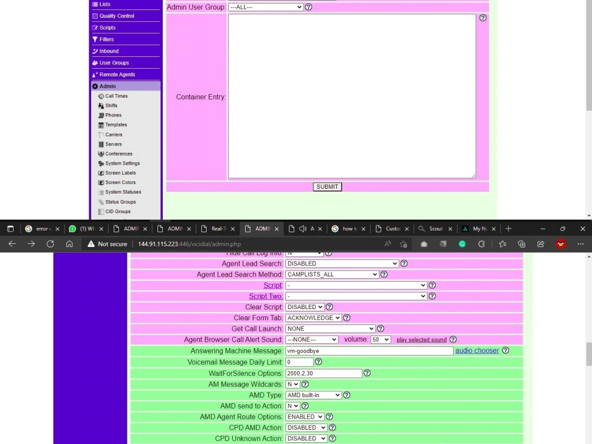
Task: Open the browser profile avatar
Action: coord(561,244)
